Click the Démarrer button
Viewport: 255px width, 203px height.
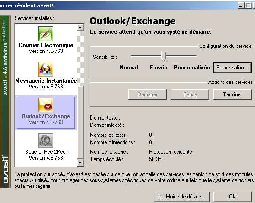coord(148,94)
